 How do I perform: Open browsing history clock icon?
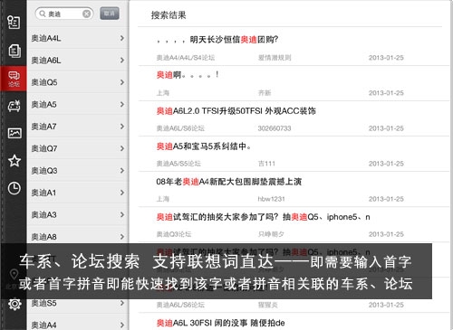tap(14, 188)
